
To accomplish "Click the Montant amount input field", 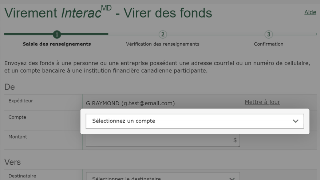I will (x=163, y=140).
